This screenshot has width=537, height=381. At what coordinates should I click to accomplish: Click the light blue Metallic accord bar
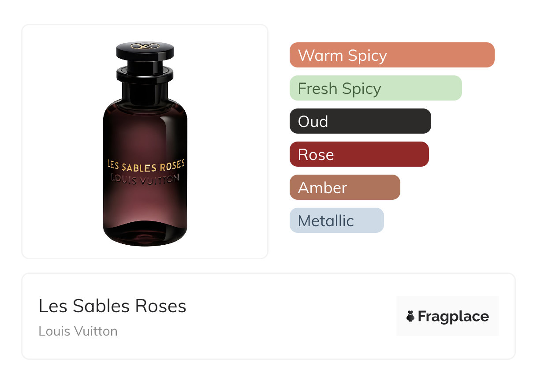click(336, 220)
